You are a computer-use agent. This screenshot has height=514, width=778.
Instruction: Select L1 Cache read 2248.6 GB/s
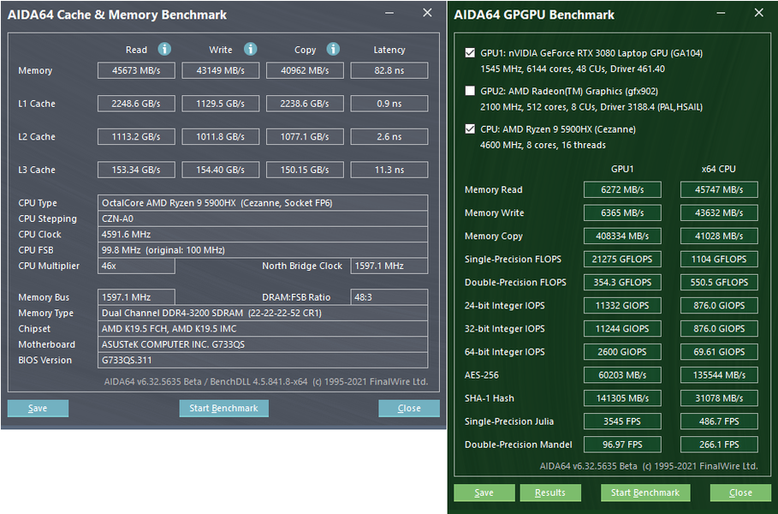point(136,104)
